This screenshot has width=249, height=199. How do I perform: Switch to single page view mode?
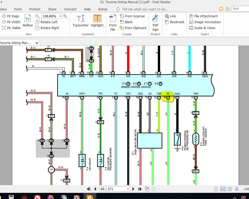coord(216,189)
